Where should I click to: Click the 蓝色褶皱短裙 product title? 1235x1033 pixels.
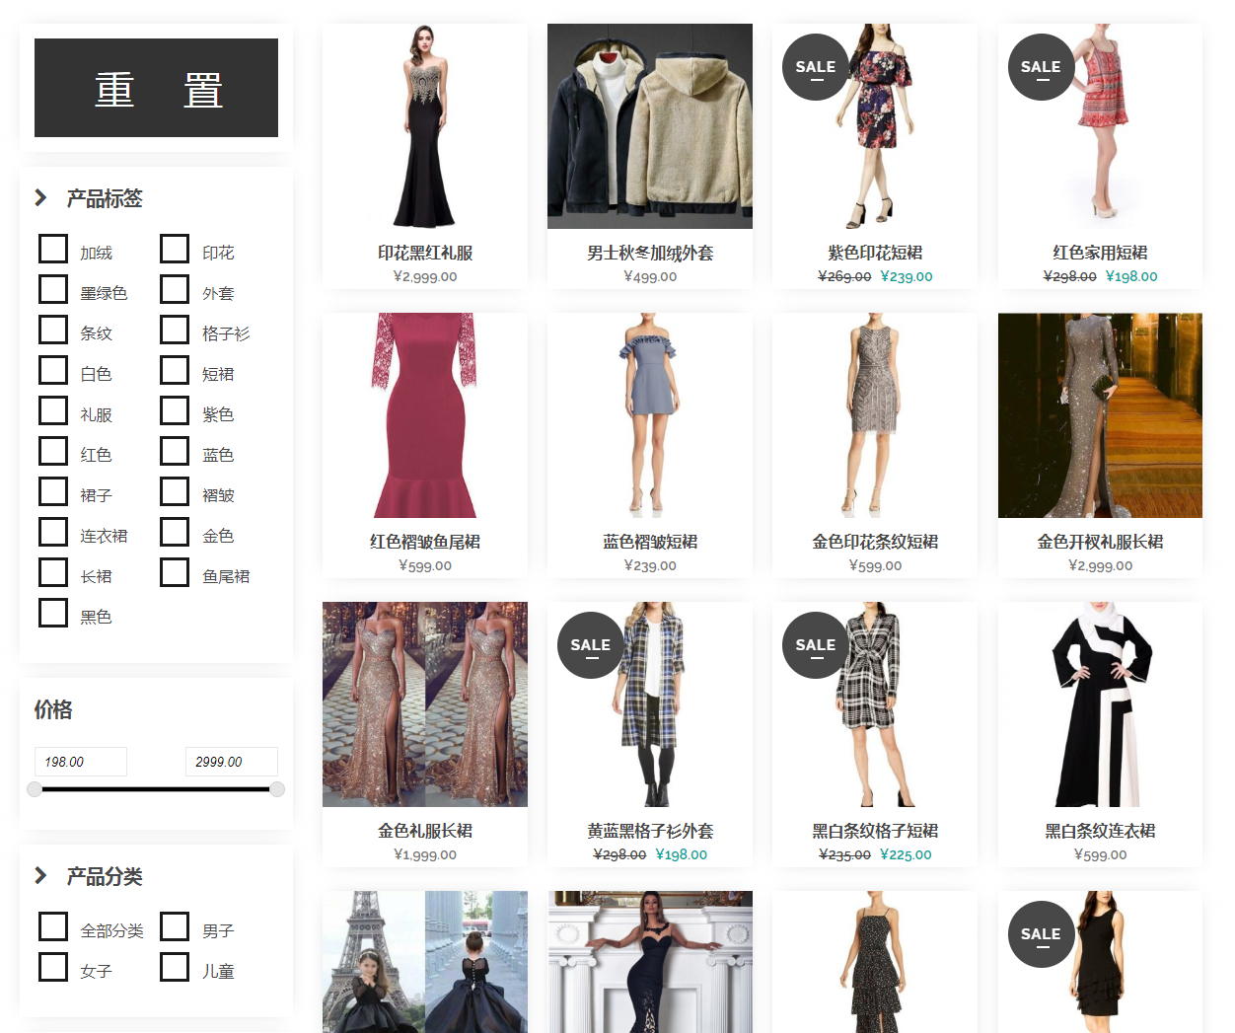coord(650,542)
